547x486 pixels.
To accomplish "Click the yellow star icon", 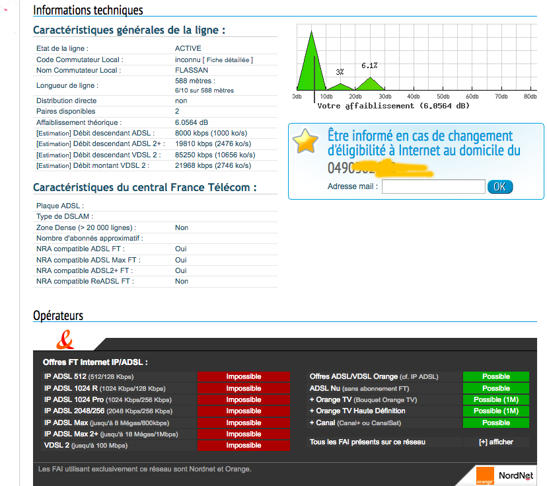I will tap(305, 141).
